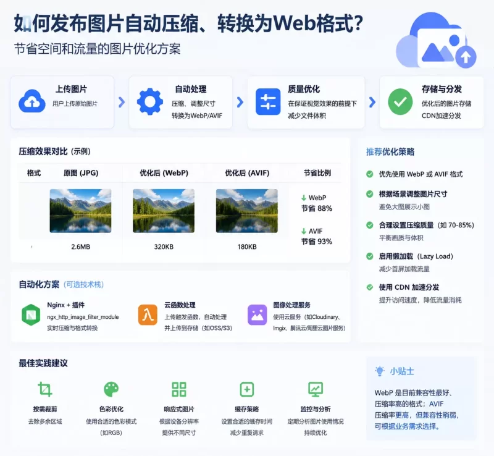
Task: Click the 图像处理服务 title
Action: pyautogui.click(x=291, y=305)
